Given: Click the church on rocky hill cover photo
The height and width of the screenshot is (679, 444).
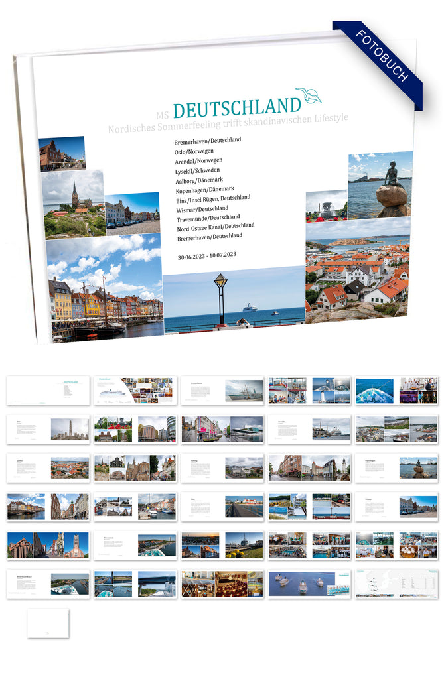Looking at the screenshot, I should (x=73, y=204).
